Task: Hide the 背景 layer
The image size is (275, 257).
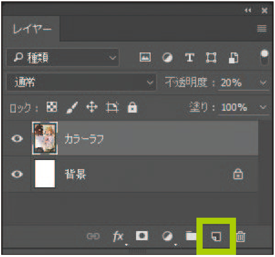Action: click(x=17, y=174)
